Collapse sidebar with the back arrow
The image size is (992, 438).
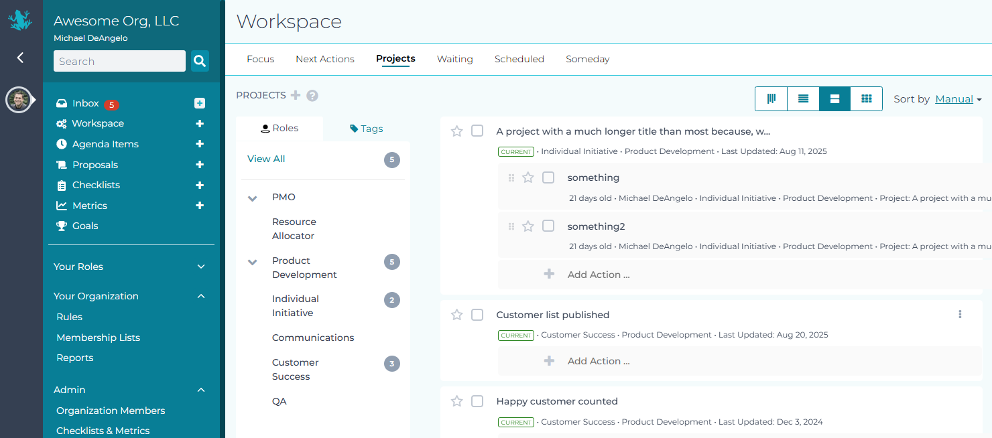[20, 58]
